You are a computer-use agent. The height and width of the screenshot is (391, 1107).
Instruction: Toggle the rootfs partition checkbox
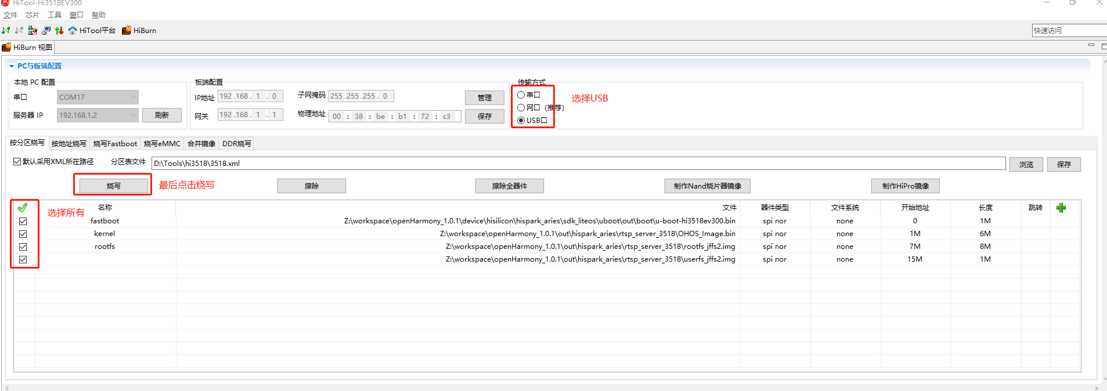pyautogui.click(x=23, y=247)
